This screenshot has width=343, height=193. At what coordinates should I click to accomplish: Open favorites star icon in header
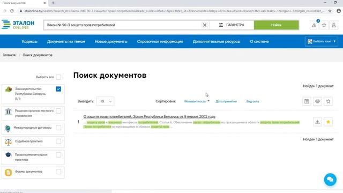tap(324, 25)
